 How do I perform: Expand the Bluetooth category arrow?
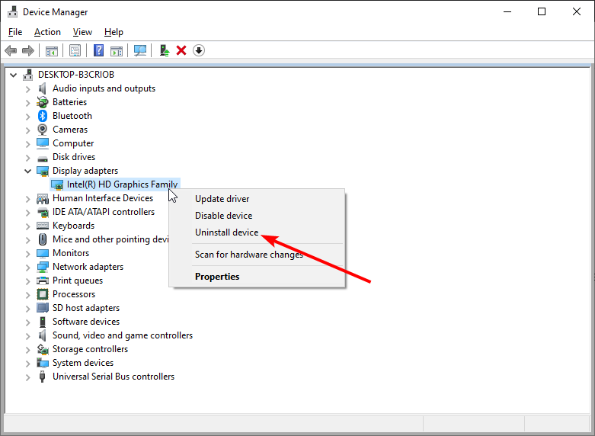27,116
